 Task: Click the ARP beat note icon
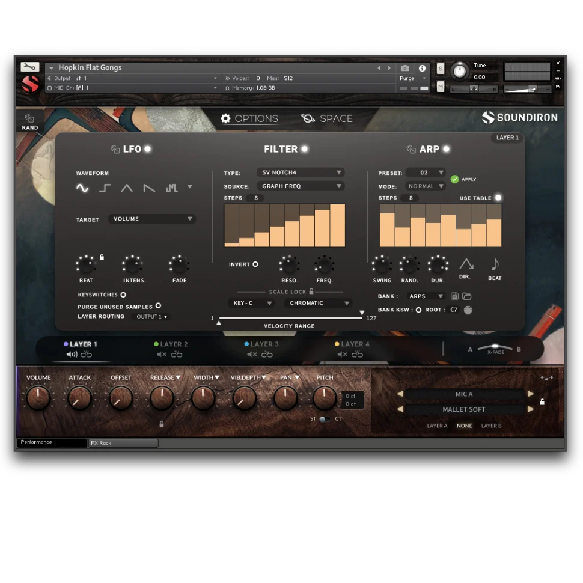[495, 264]
